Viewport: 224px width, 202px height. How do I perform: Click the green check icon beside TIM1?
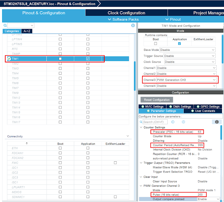[9, 59]
